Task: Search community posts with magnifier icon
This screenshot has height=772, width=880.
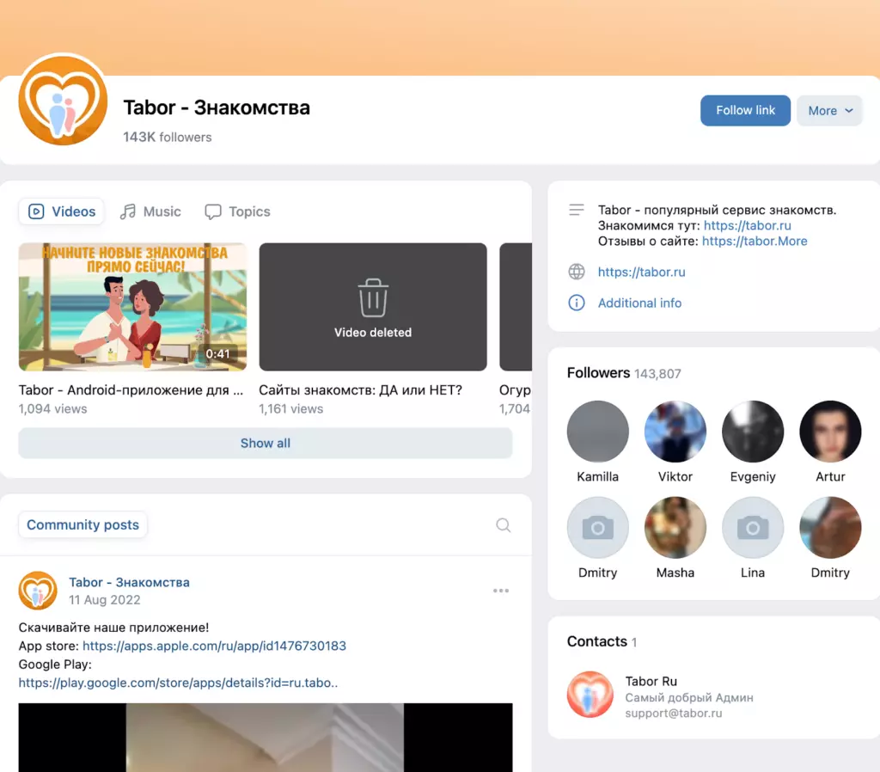Action: 503,525
